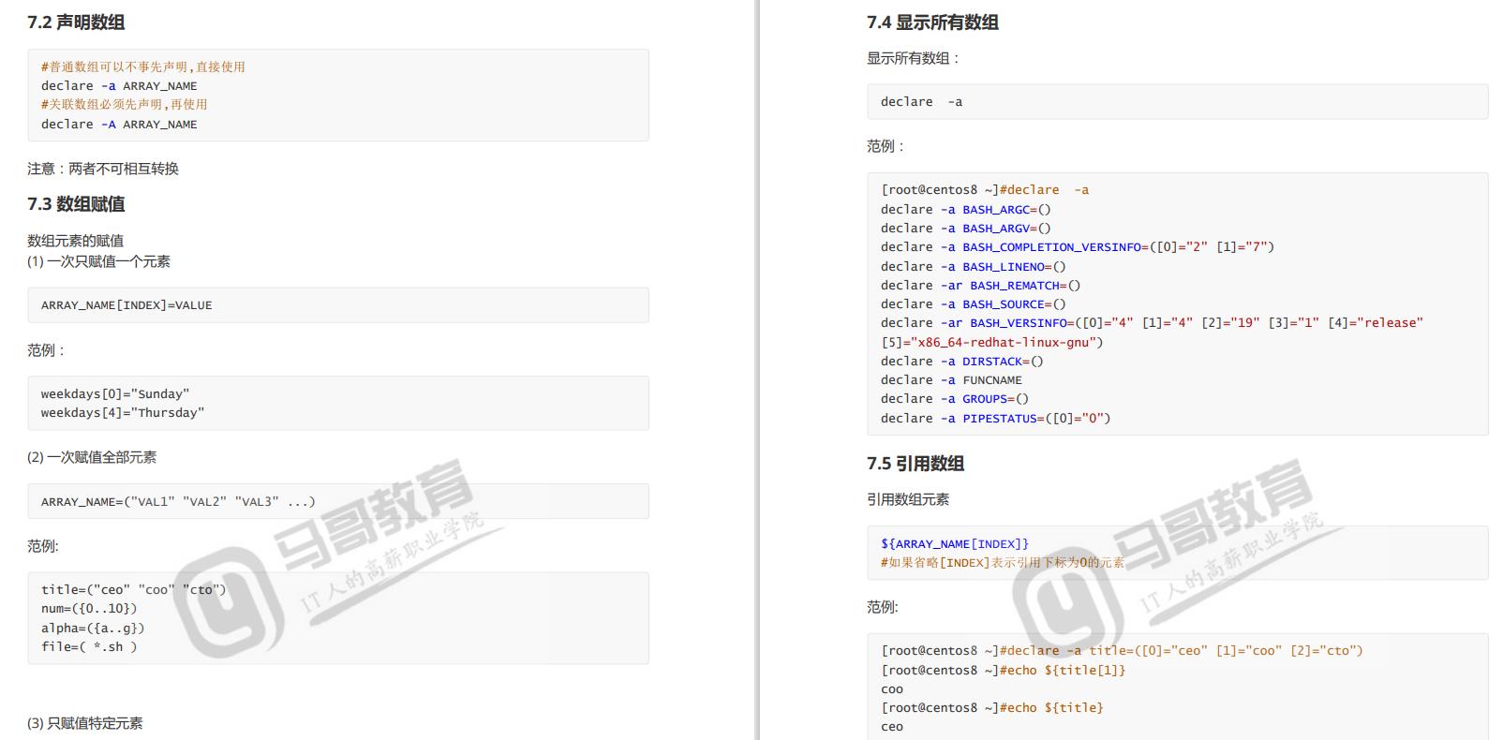Click the command "#echo ${title}"
Image resolution: width=1503 pixels, height=740 pixels.
pos(1051,708)
